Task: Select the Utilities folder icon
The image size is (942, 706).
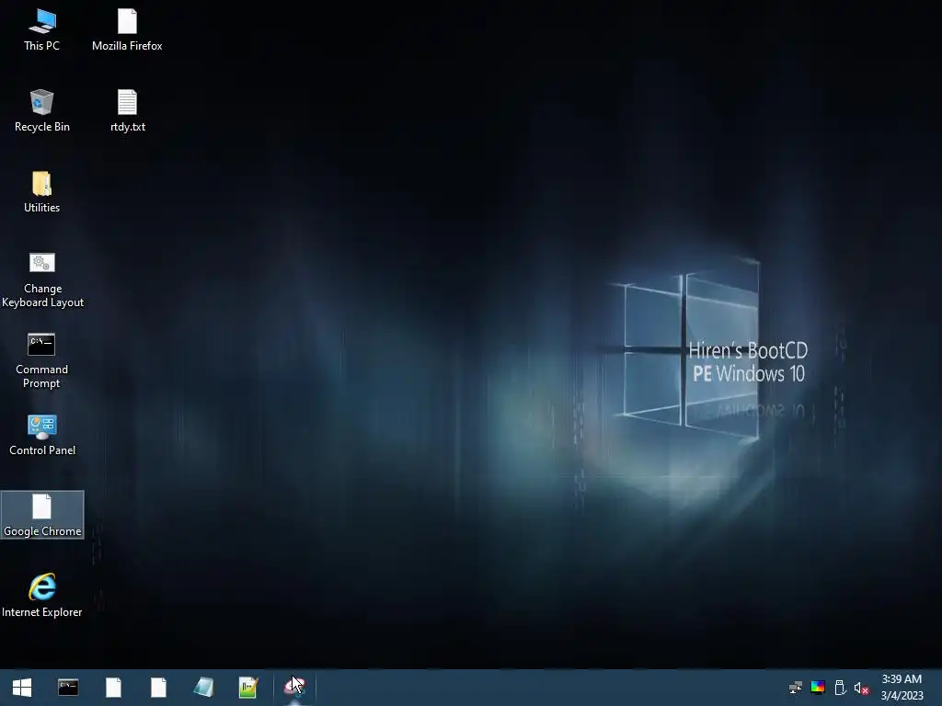Action: click(x=41, y=192)
